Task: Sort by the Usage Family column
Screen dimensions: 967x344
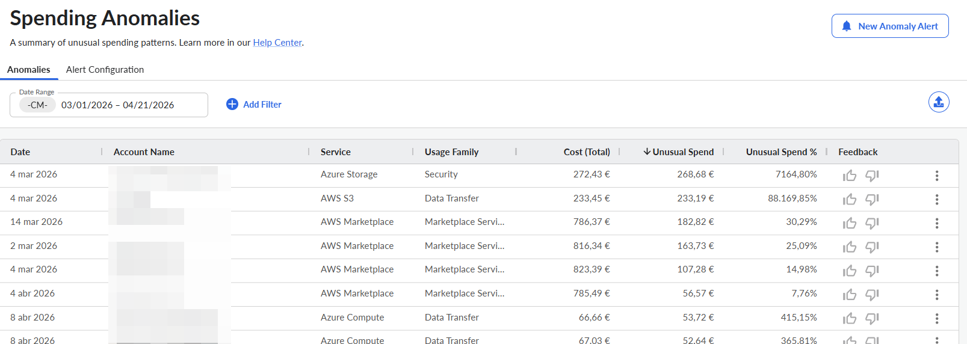Action: click(452, 152)
